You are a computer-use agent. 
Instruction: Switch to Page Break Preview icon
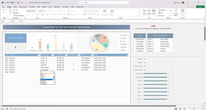(x=184, y=109)
